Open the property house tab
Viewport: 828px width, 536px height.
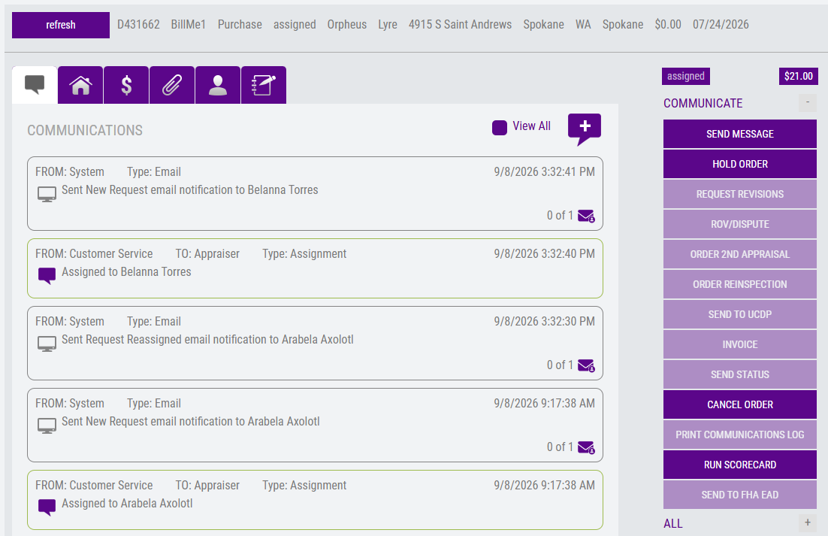[80, 85]
